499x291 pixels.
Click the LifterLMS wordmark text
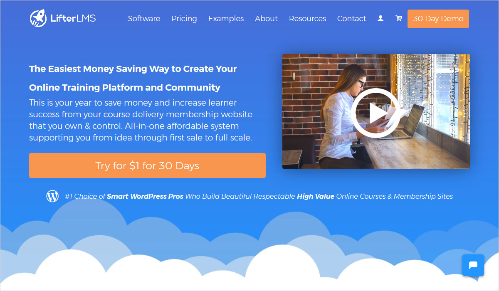[73, 19]
